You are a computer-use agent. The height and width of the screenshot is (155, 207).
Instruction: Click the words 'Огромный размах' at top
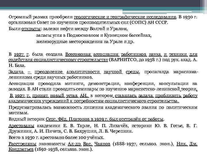[28, 17]
